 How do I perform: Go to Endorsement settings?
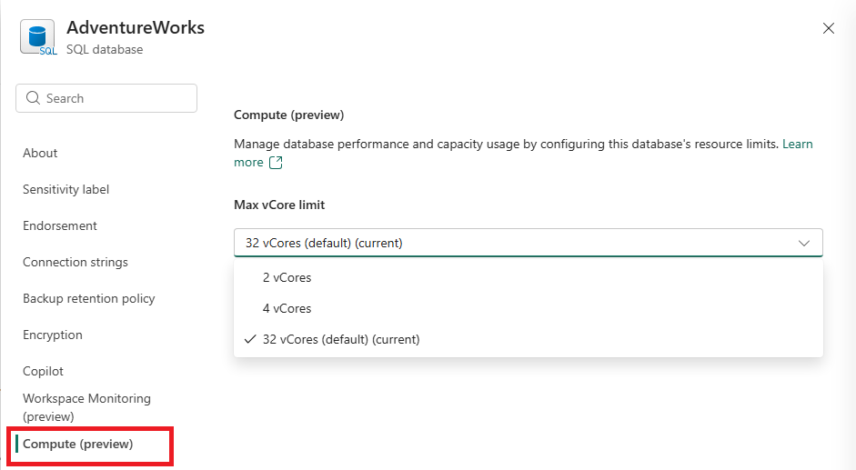[x=60, y=226]
